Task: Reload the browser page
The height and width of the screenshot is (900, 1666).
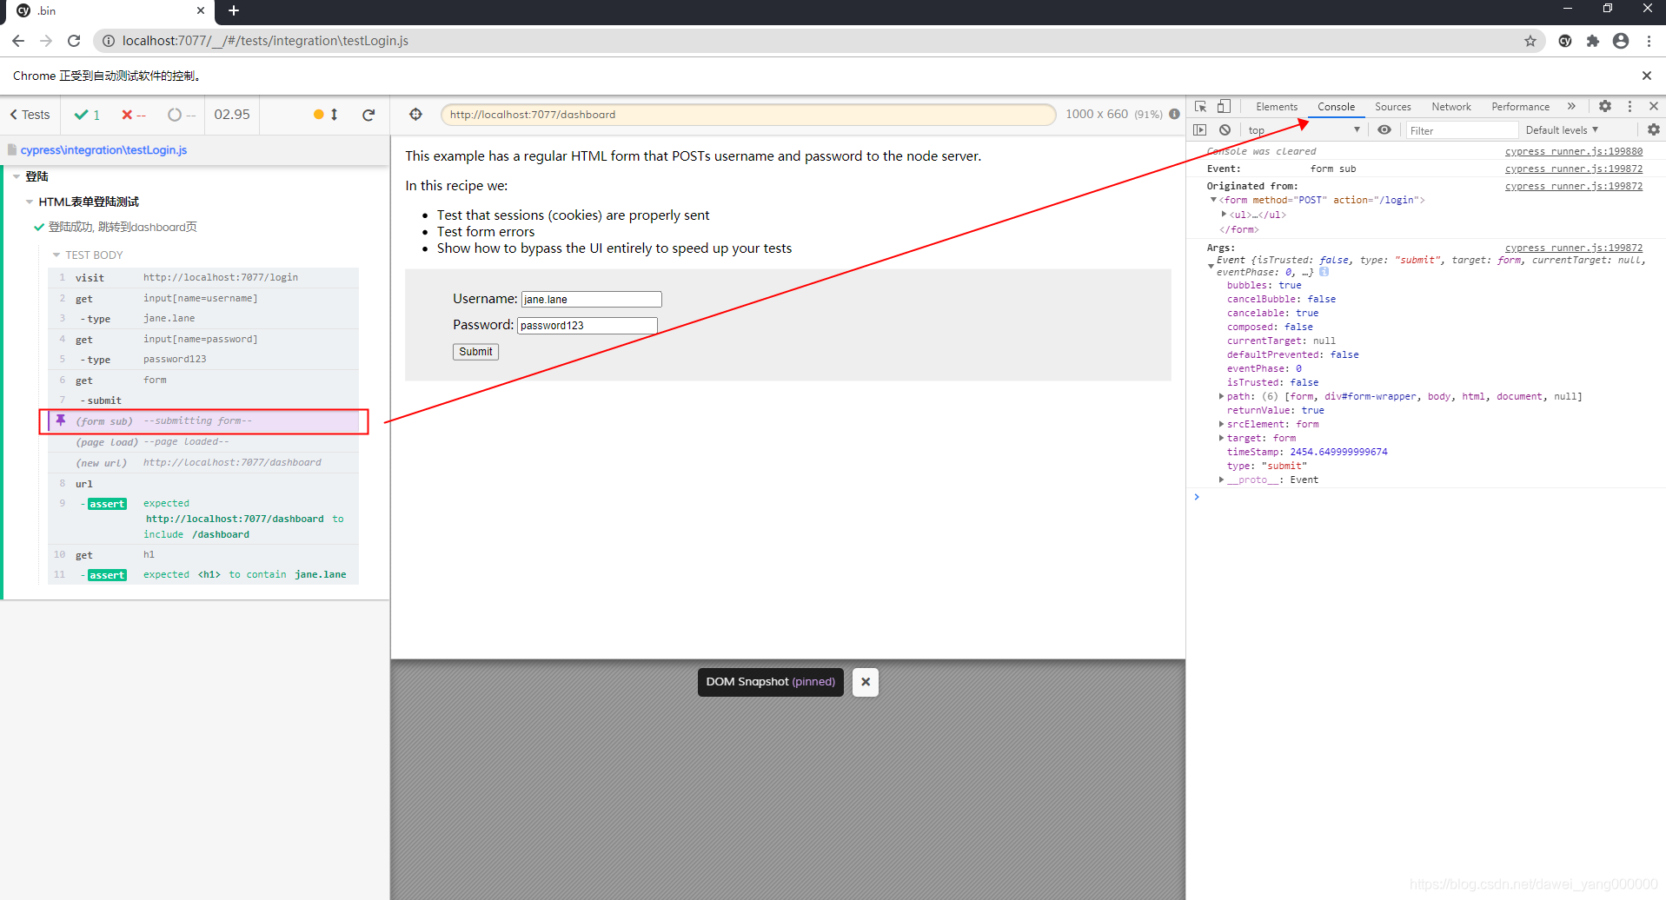Action: pos(74,41)
